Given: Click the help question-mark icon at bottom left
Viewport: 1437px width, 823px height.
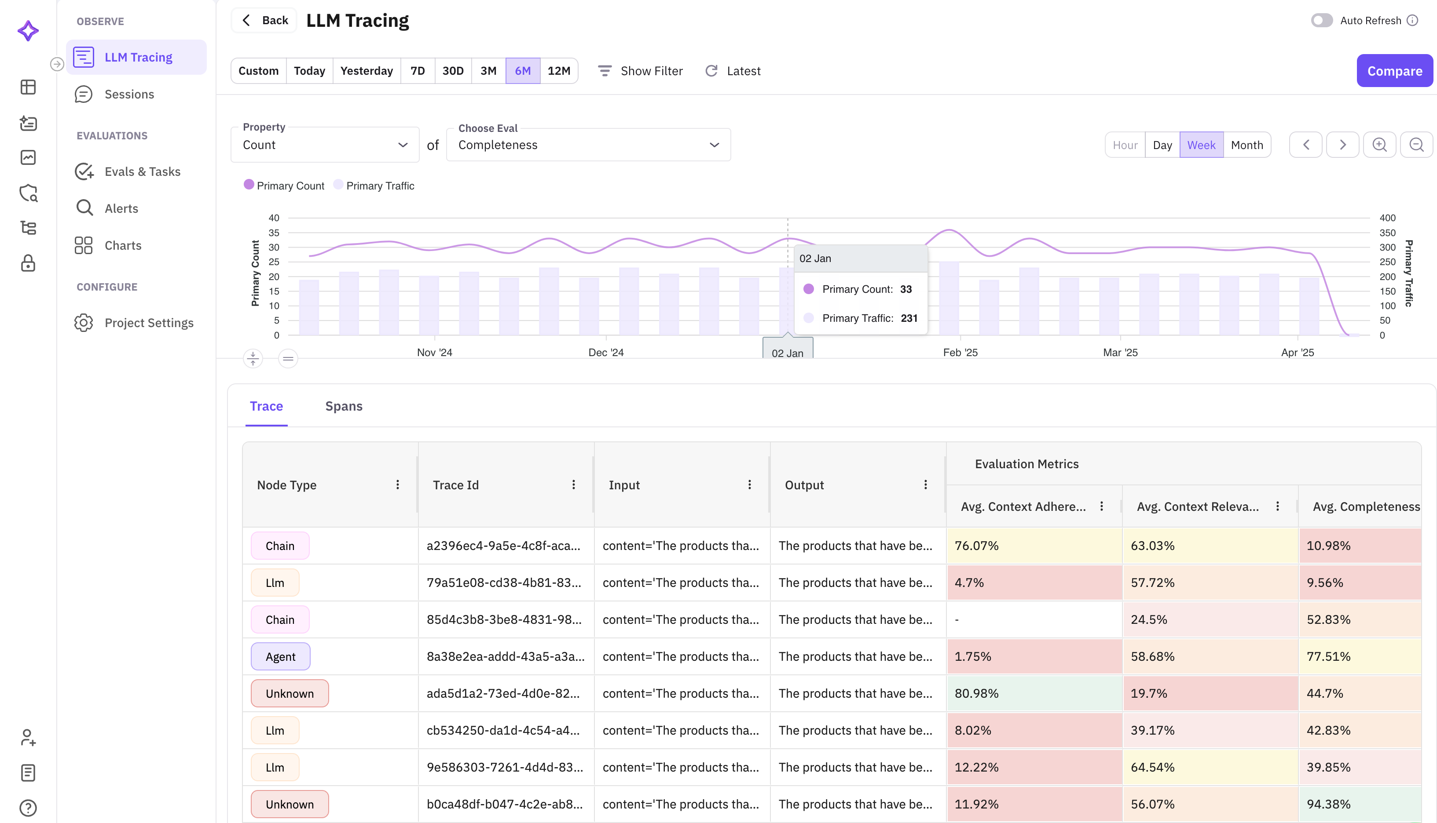Looking at the screenshot, I should pyautogui.click(x=28, y=807).
